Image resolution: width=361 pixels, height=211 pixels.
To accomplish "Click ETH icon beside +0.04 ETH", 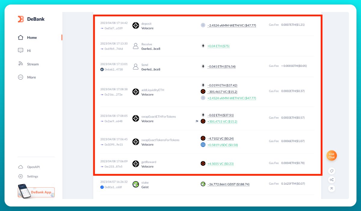I will pyautogui.click(x=203, y=46).
